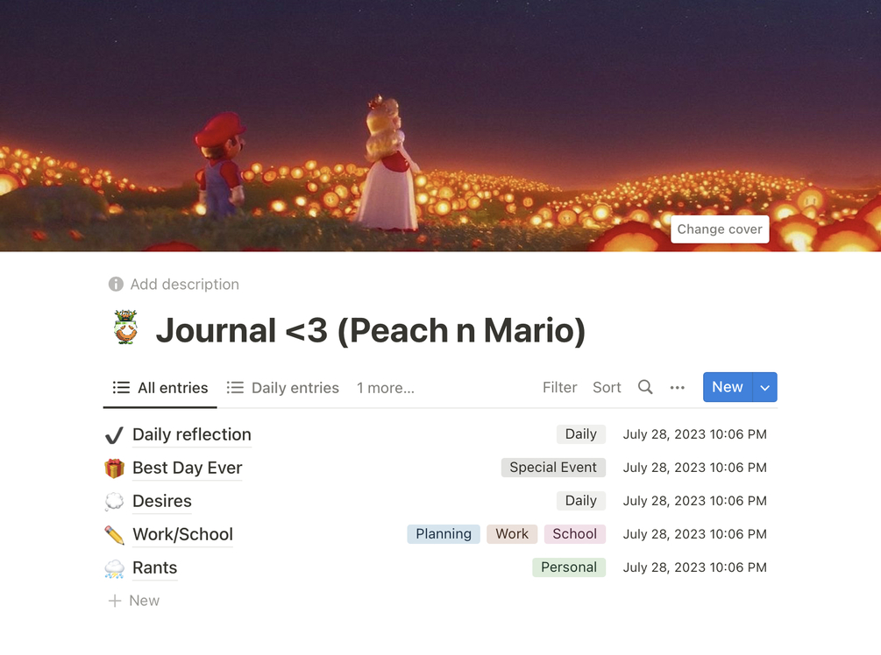881x655 pixels.
Task: Expand the blue New button dropdown arrow
Action: [x=764, y=387]
